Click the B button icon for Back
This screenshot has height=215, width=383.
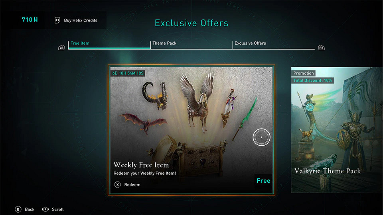click(x=18, y=209)
